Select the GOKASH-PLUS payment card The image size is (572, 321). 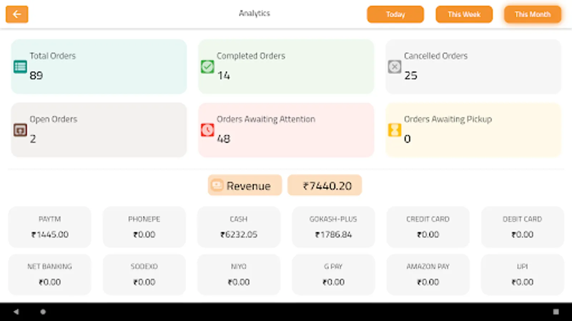(333, 227)
